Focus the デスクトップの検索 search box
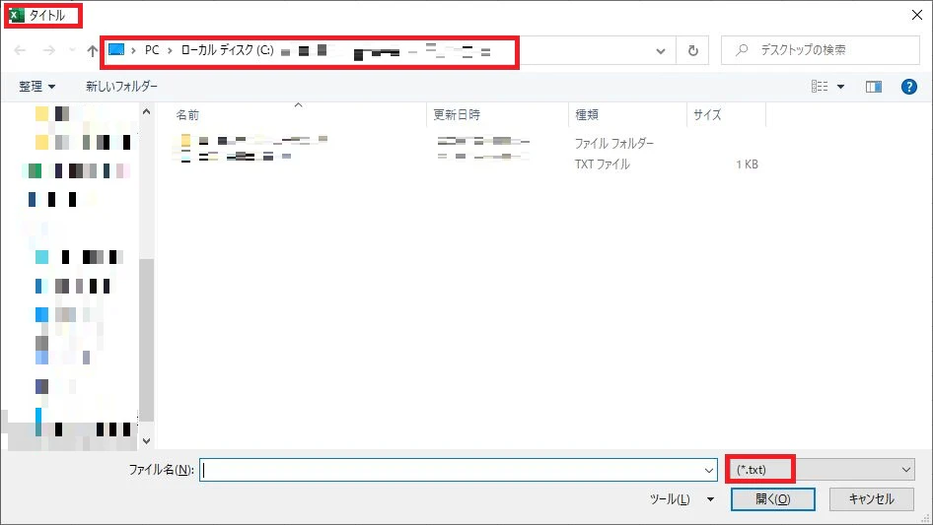The width and height of the screenshot is (933, 525). tap(820, 50)
